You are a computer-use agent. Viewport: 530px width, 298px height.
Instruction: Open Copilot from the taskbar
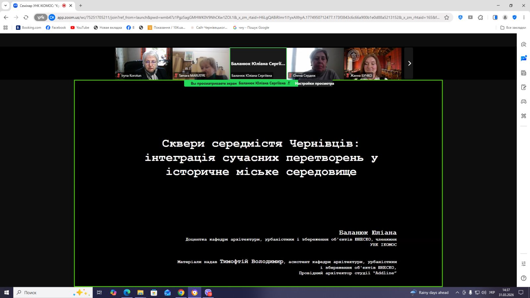pyautogui.click(x=113, y=292)
